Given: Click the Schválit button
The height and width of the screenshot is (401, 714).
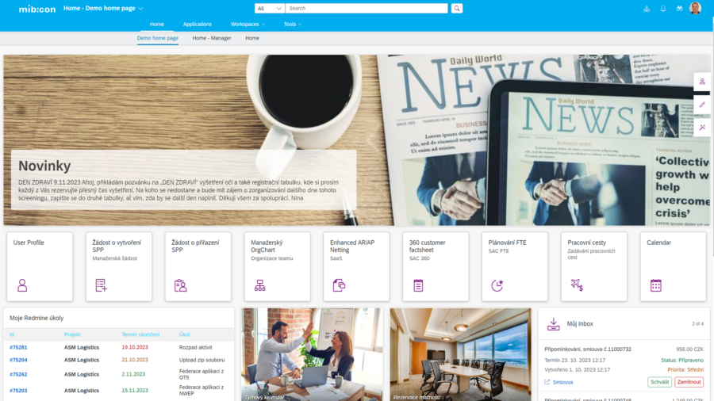Looking at the screenshot, I should pyautogui.click(x=659, y=382).
